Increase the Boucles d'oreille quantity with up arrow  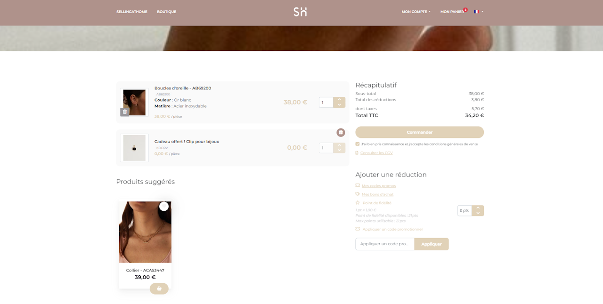pos(339,100)
